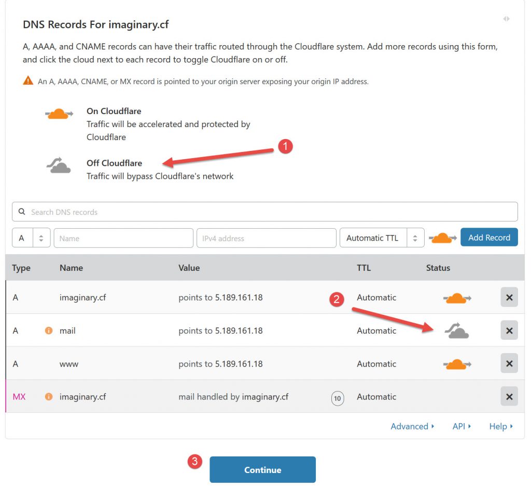Remove the www A record

coord(509,364)
